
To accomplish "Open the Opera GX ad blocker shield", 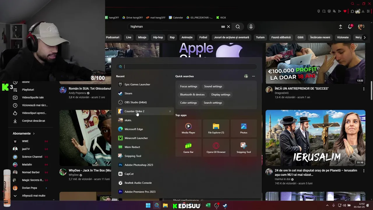I will coord(329,11).
